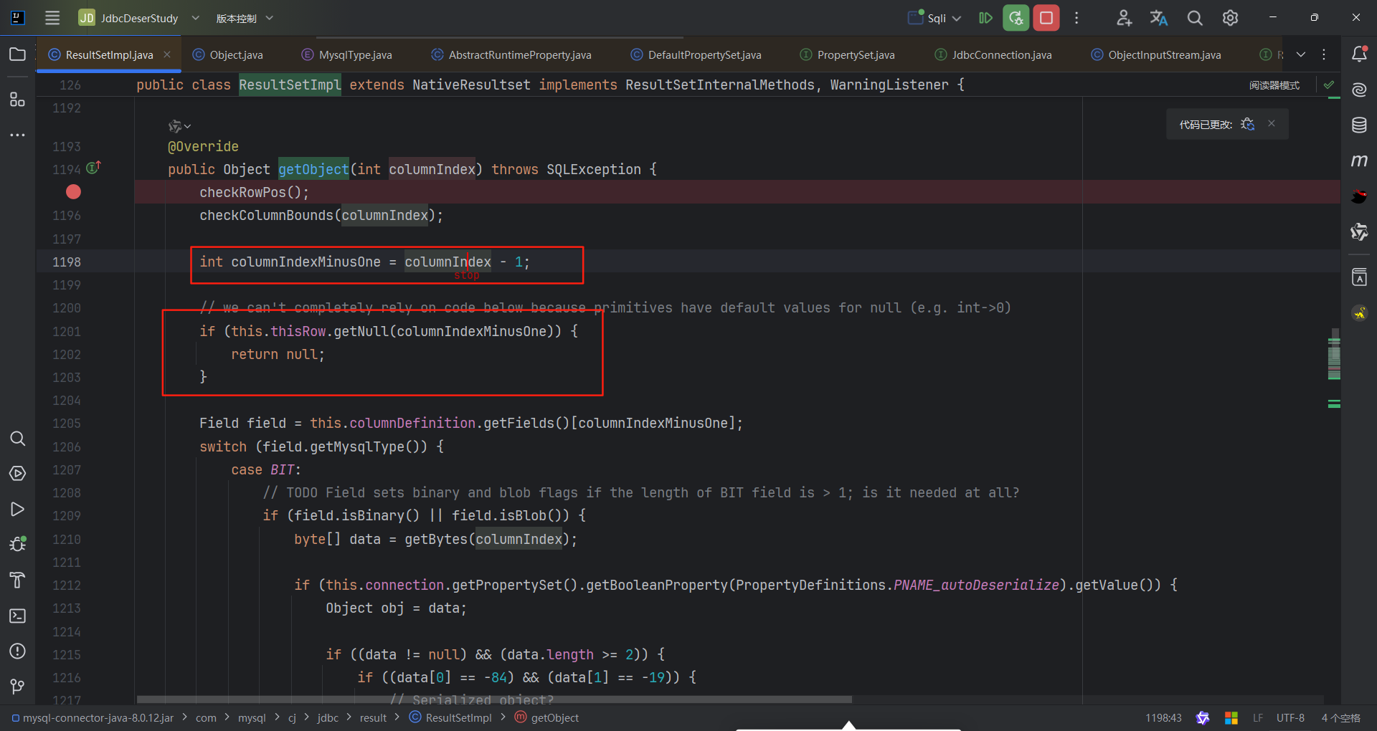Open the Problems tool window

(17, 651)
